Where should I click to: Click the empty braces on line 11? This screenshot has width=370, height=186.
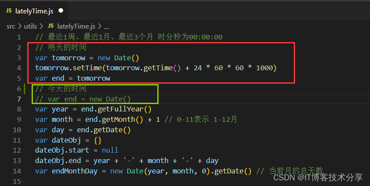point(97,140)
